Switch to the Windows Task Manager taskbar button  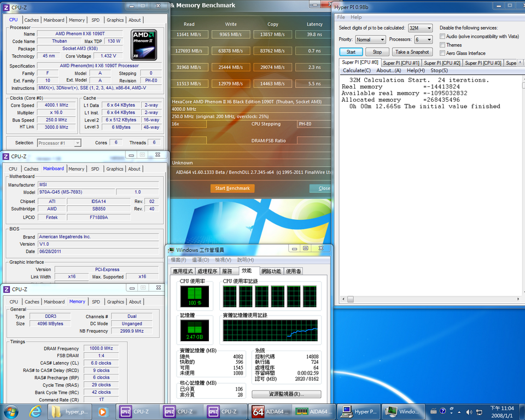click(x=402, y=412)
